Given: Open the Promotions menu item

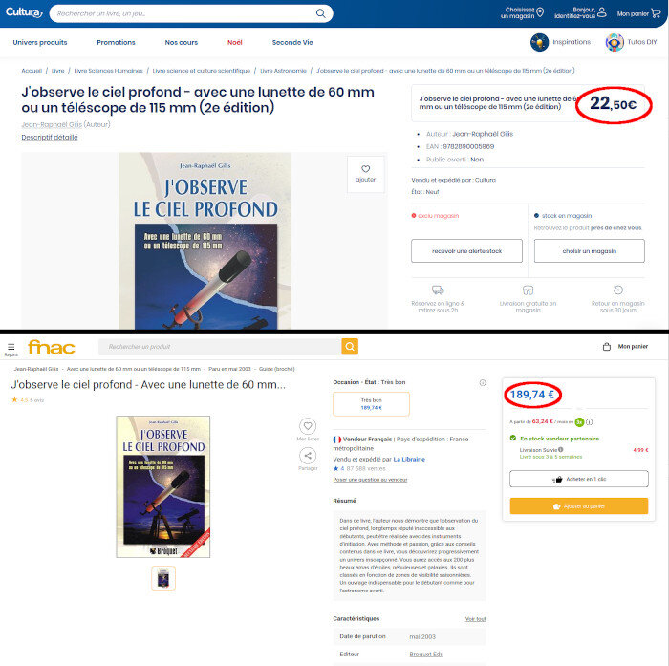Looking at the screenshot, I should pyautogui.click(x=116, y=42).
